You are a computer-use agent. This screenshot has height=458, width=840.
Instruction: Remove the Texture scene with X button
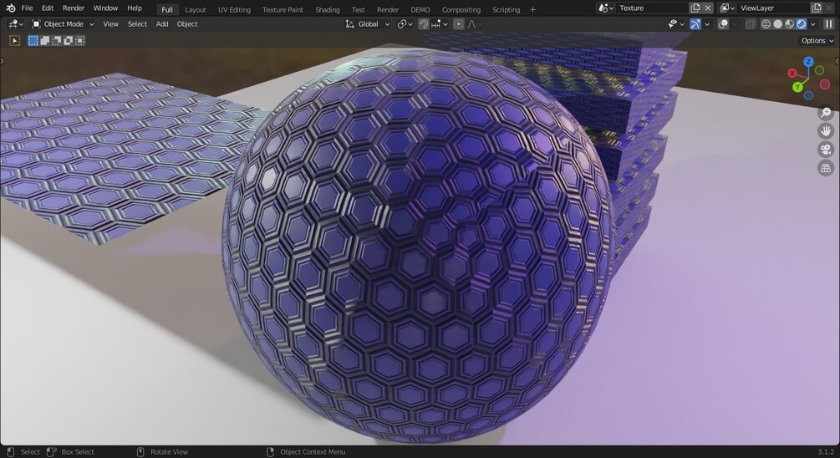(x=708, y=8)
